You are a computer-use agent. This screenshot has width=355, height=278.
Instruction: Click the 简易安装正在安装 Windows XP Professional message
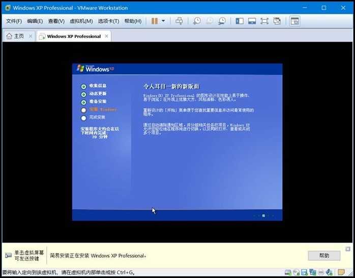click(98, 256)
